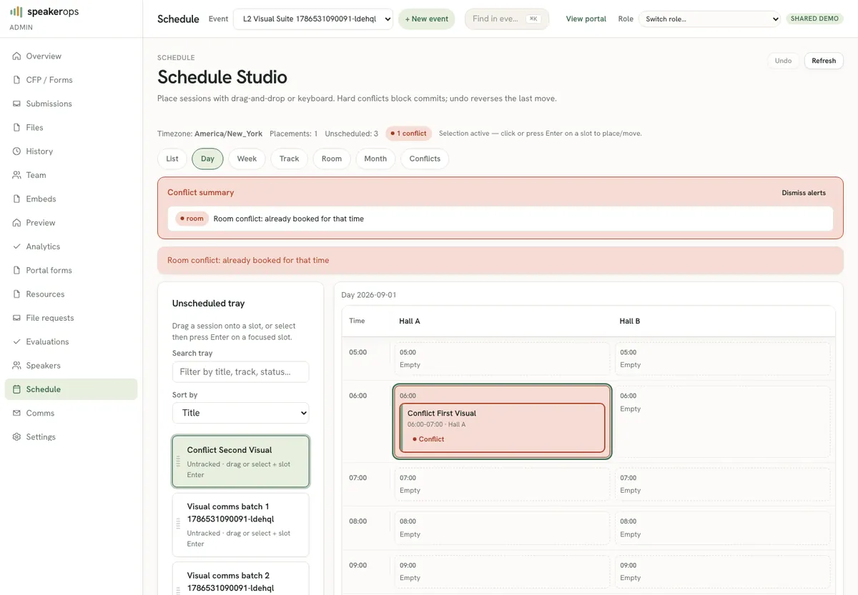Screen dimensions: 858x595
Task: Click drag handle on Visual comms batch 1
Action: pos(178,524)
